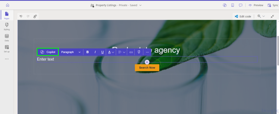279x114 pixels.
Task: Open the Copilot icon in header
Action: coord(225,5)
